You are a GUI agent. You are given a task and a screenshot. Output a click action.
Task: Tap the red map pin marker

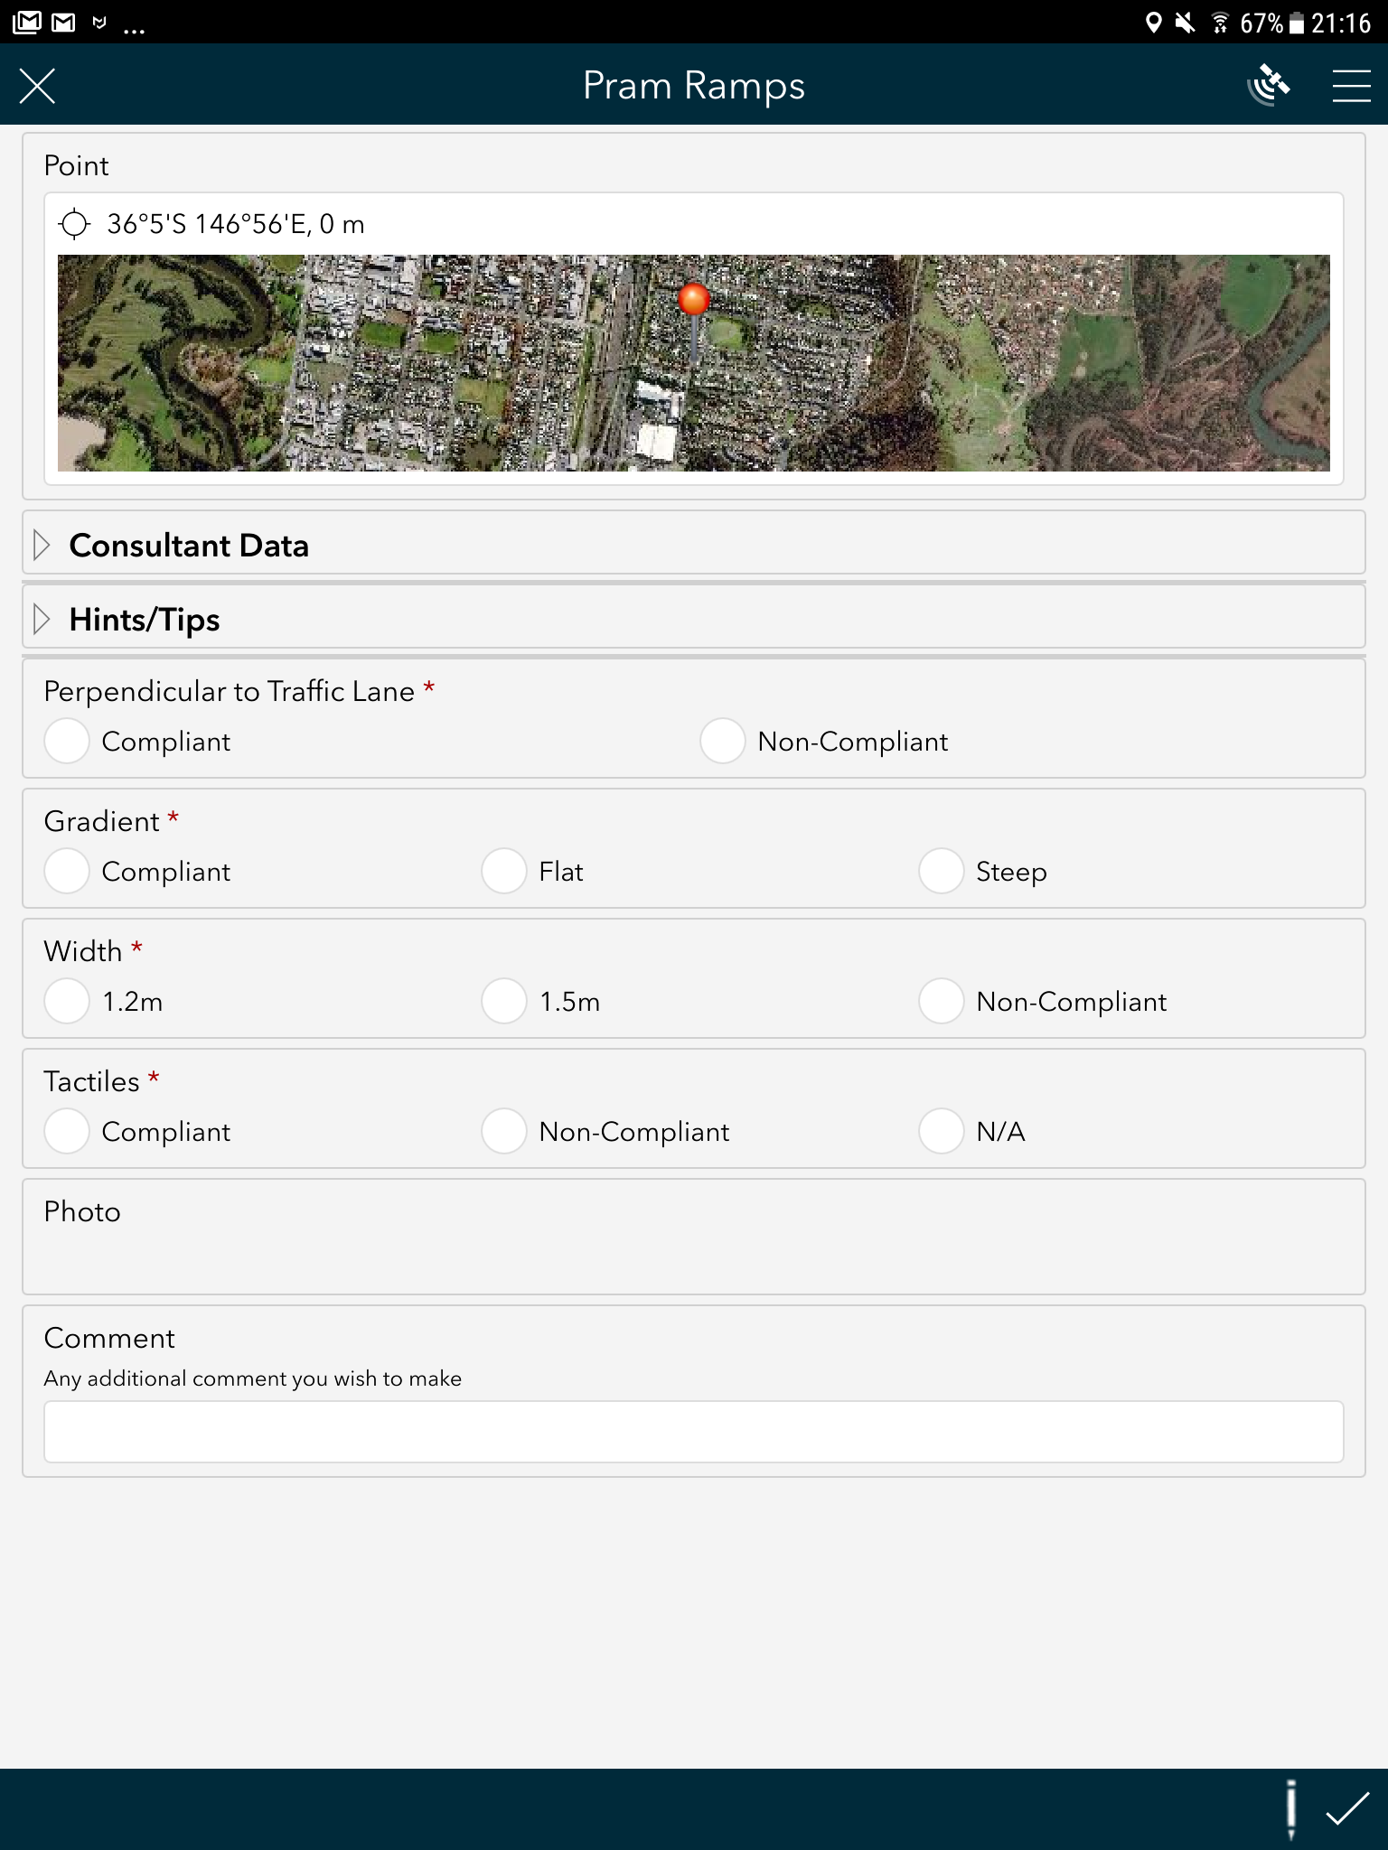click(694, 300)
